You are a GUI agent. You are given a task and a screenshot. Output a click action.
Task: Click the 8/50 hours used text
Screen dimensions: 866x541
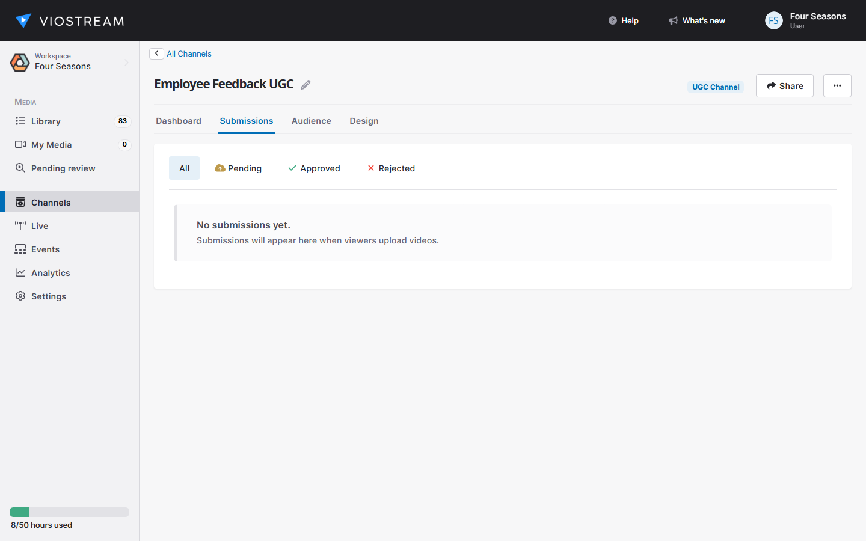tap(41, 525)
